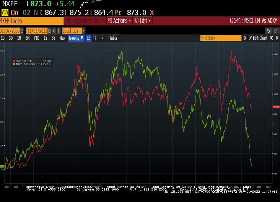Select the Max range
Image resolution: width=280 pixels, height=202 pixels.
[62, 38]
